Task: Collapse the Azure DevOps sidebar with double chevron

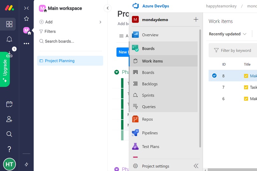Action: pyautogui.click(x=196, y=166)
